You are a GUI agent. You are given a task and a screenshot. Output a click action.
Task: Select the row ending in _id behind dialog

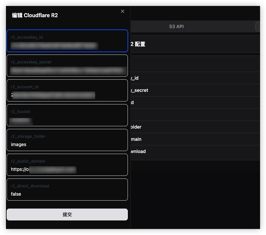click(x=195, y=78)
